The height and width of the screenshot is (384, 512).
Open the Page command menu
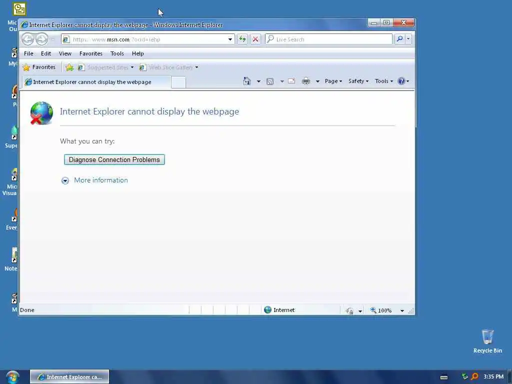click(333, 81)
